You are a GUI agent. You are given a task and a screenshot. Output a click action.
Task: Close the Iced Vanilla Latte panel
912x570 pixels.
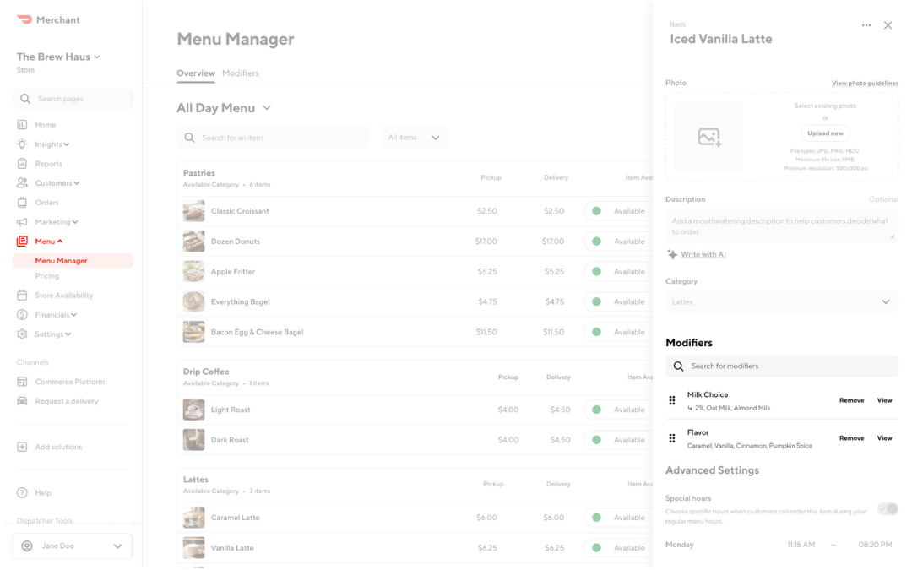[x=888, y=25]
